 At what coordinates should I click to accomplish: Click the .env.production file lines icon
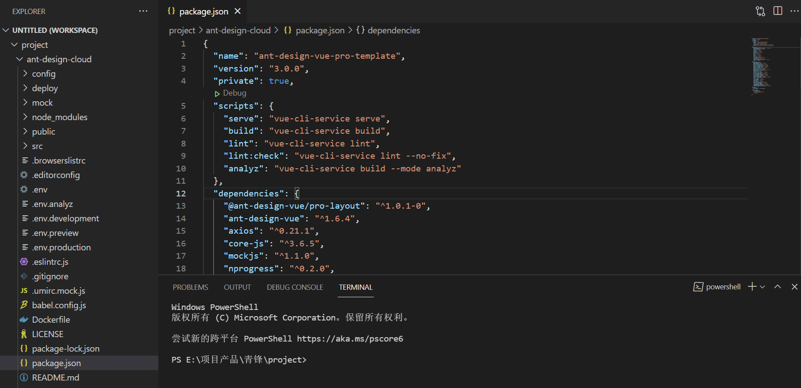click(25, 247)
